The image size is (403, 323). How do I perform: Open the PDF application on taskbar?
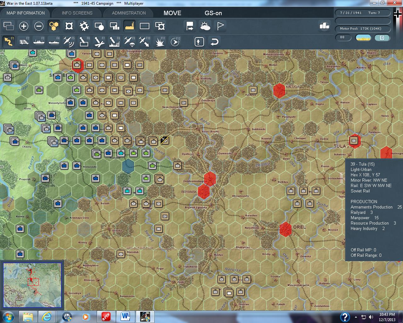tap(106, 316)
